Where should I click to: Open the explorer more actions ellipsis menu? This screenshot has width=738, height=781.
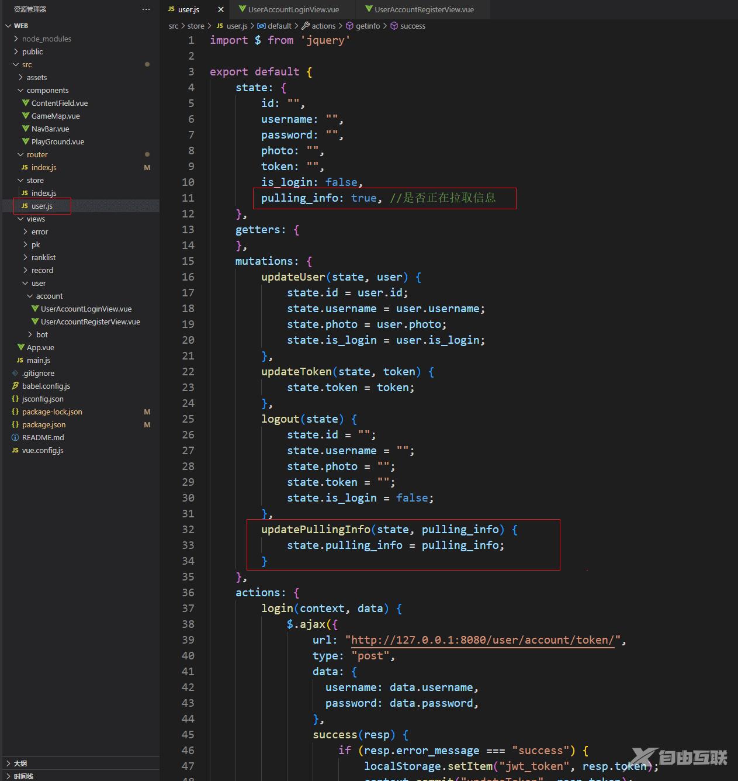(x=145, y=9)
